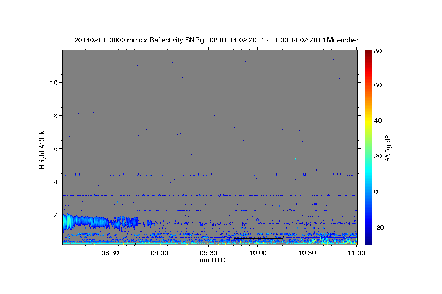Click the height tick label 10
The height and width of the screenshot is (294, 442).
coord(54,82)
